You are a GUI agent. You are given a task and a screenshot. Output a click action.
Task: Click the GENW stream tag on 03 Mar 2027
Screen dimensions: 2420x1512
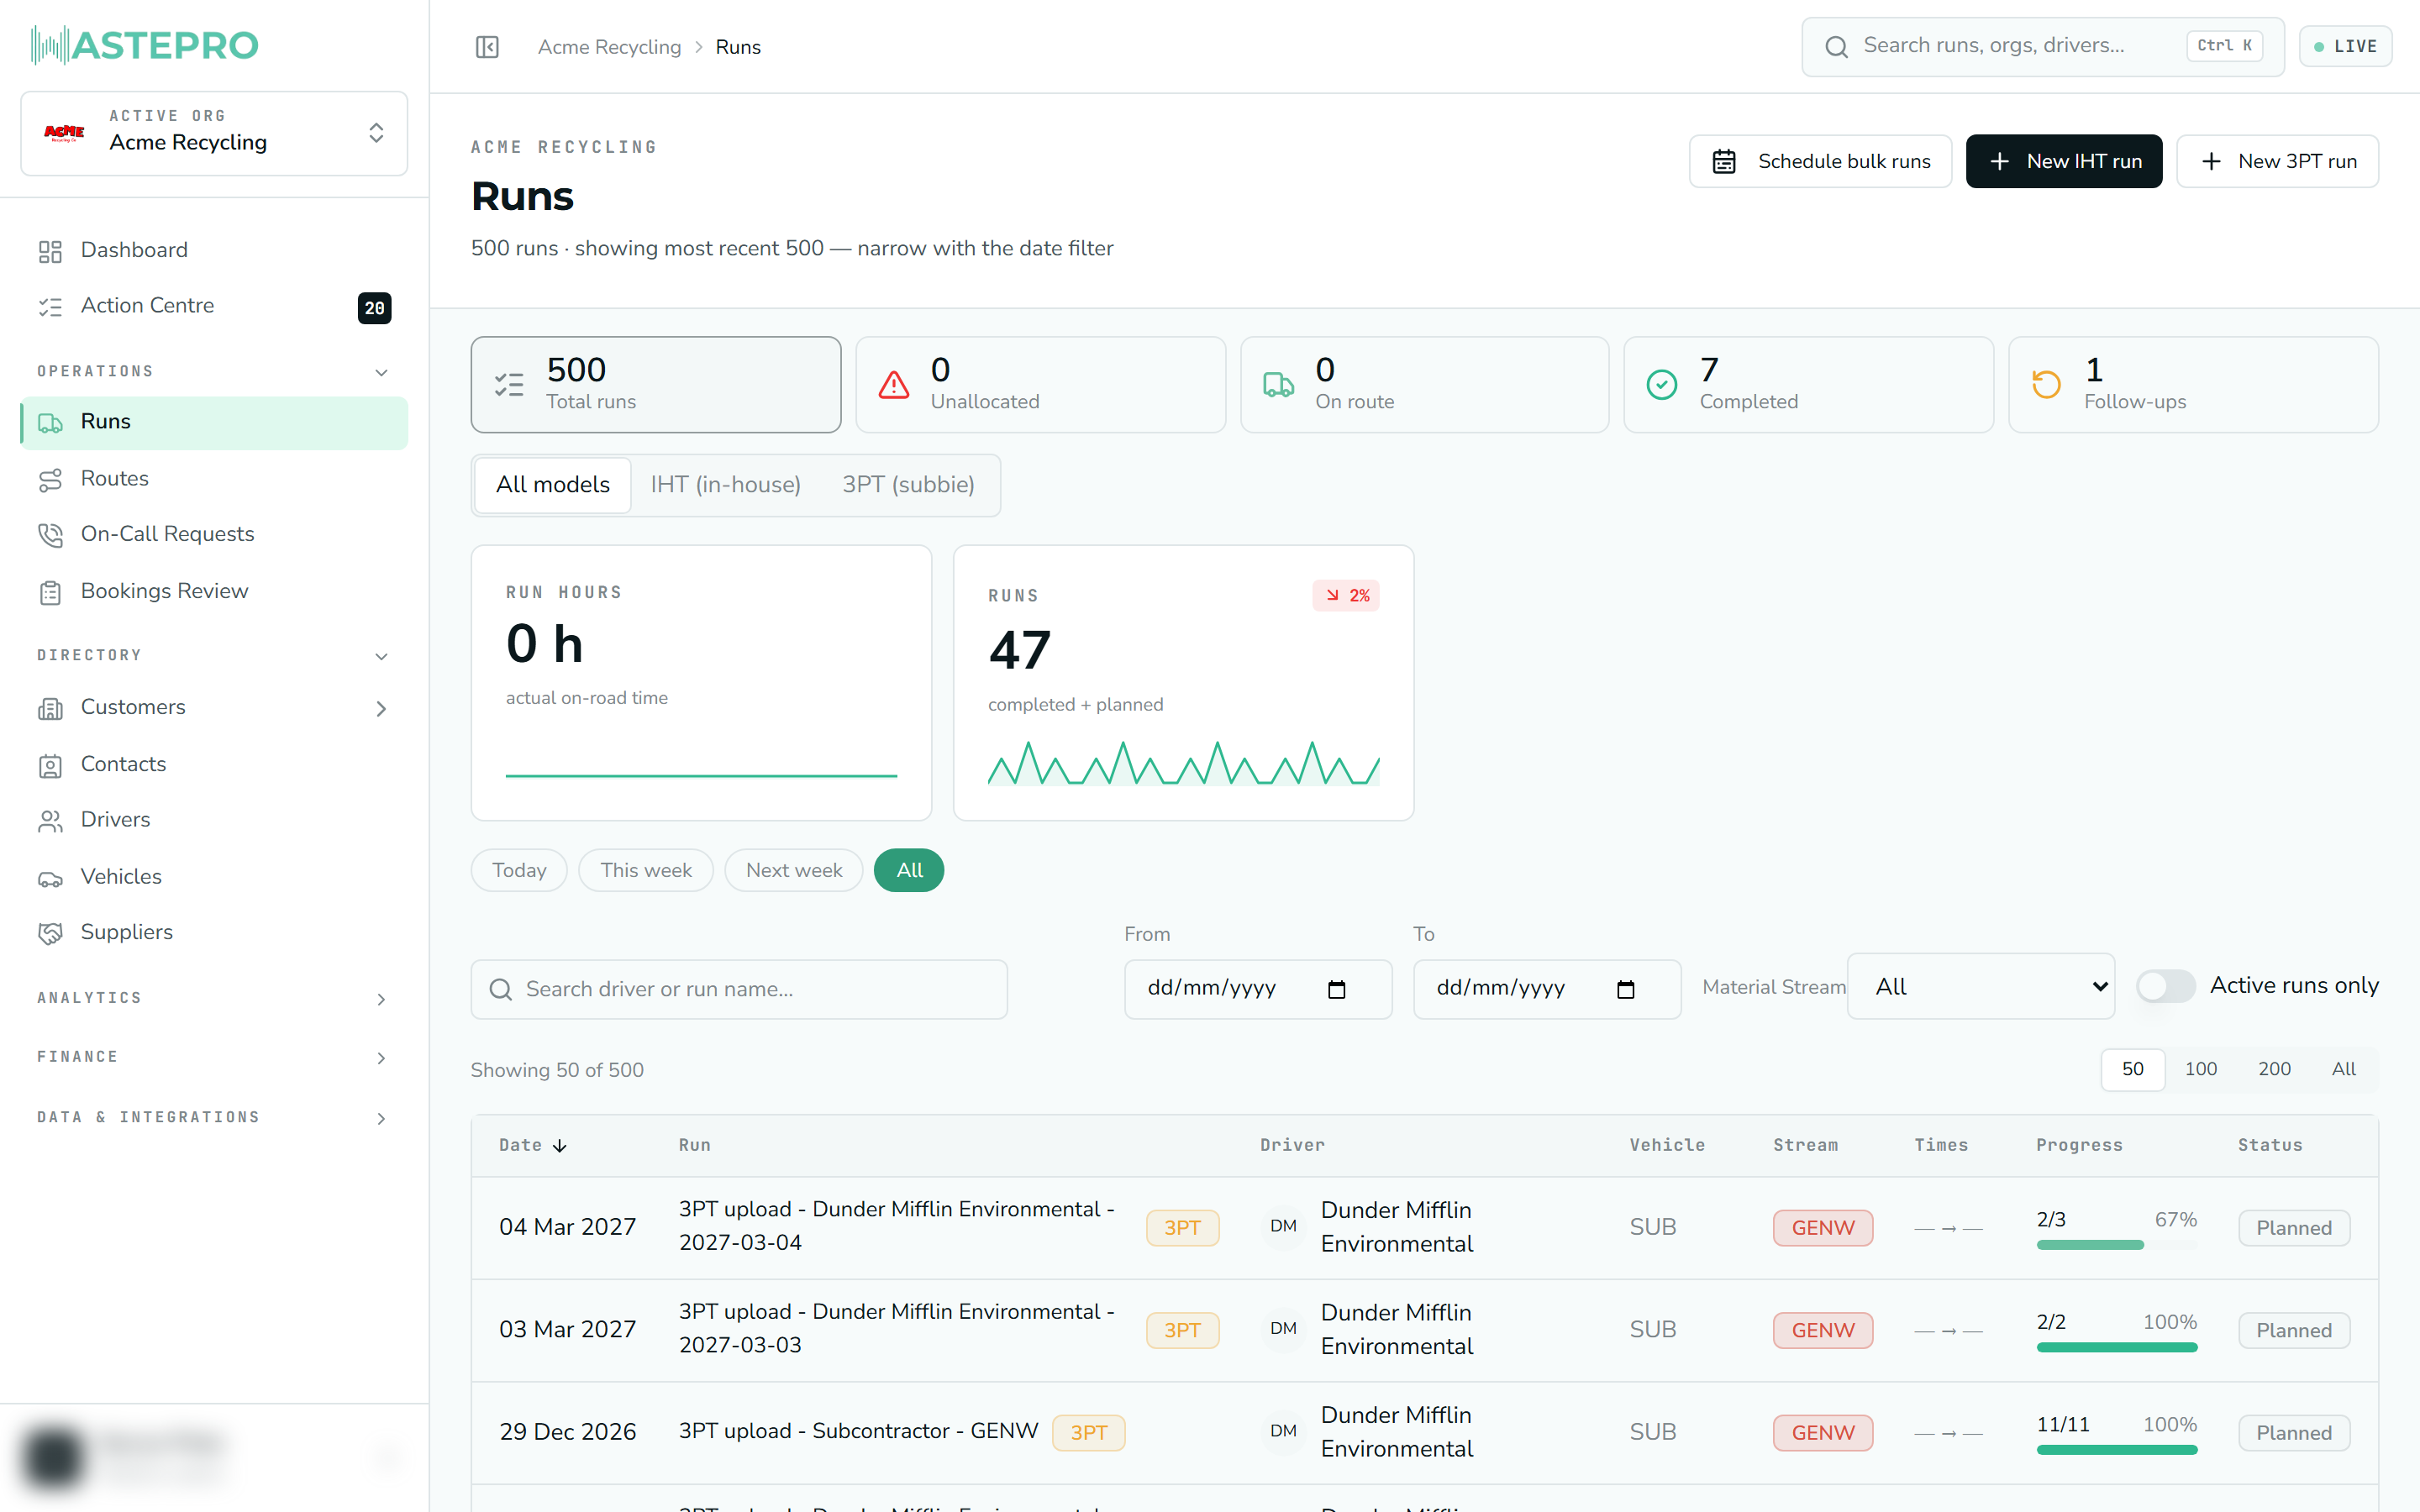point(1822,1331)
